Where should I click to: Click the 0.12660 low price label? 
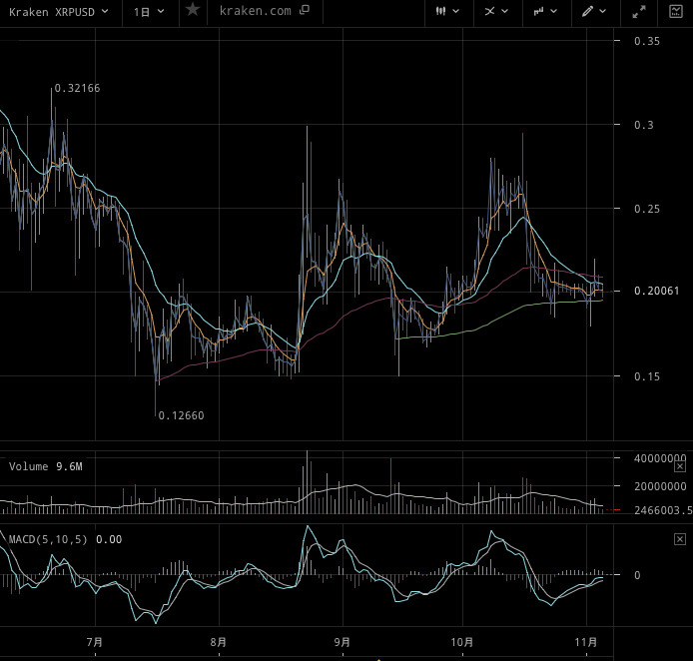(x=181, y=415)
